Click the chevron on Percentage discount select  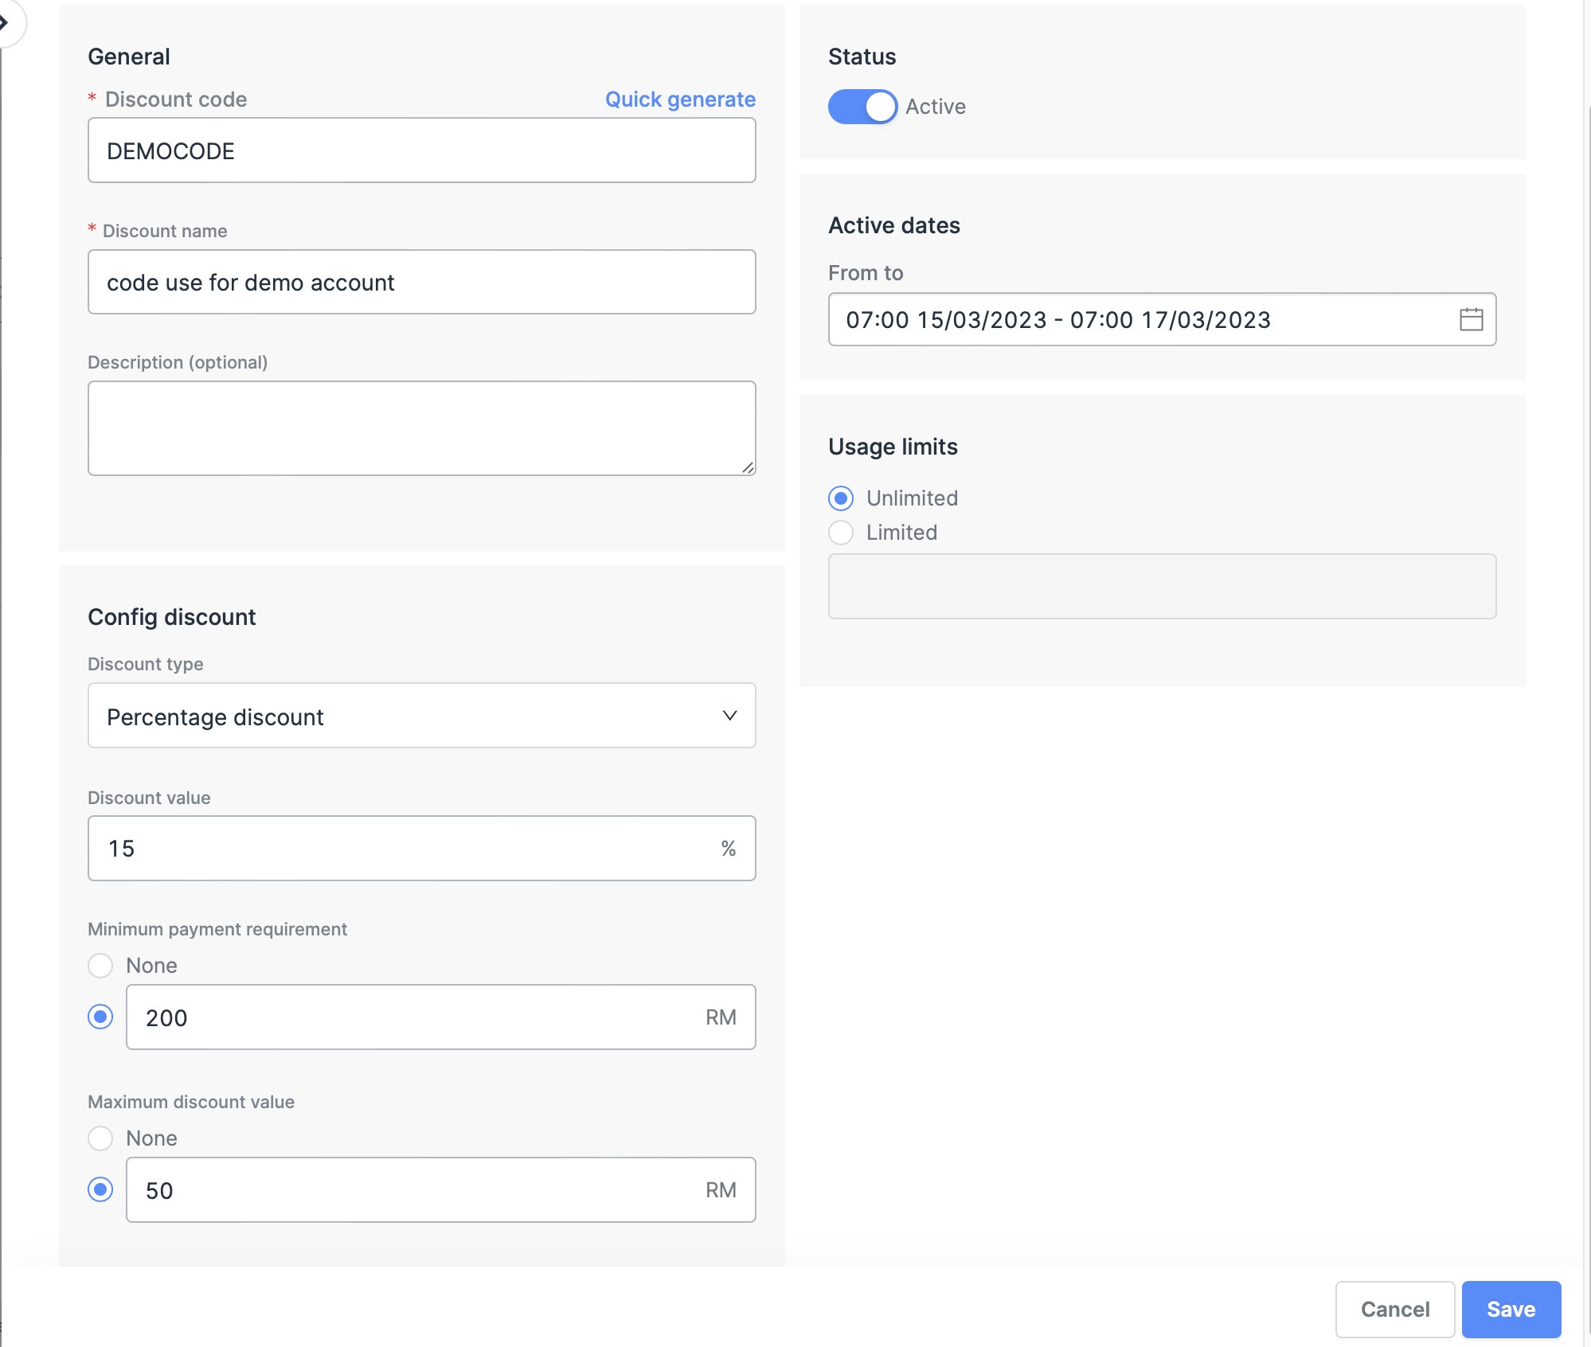click(729, 716)
